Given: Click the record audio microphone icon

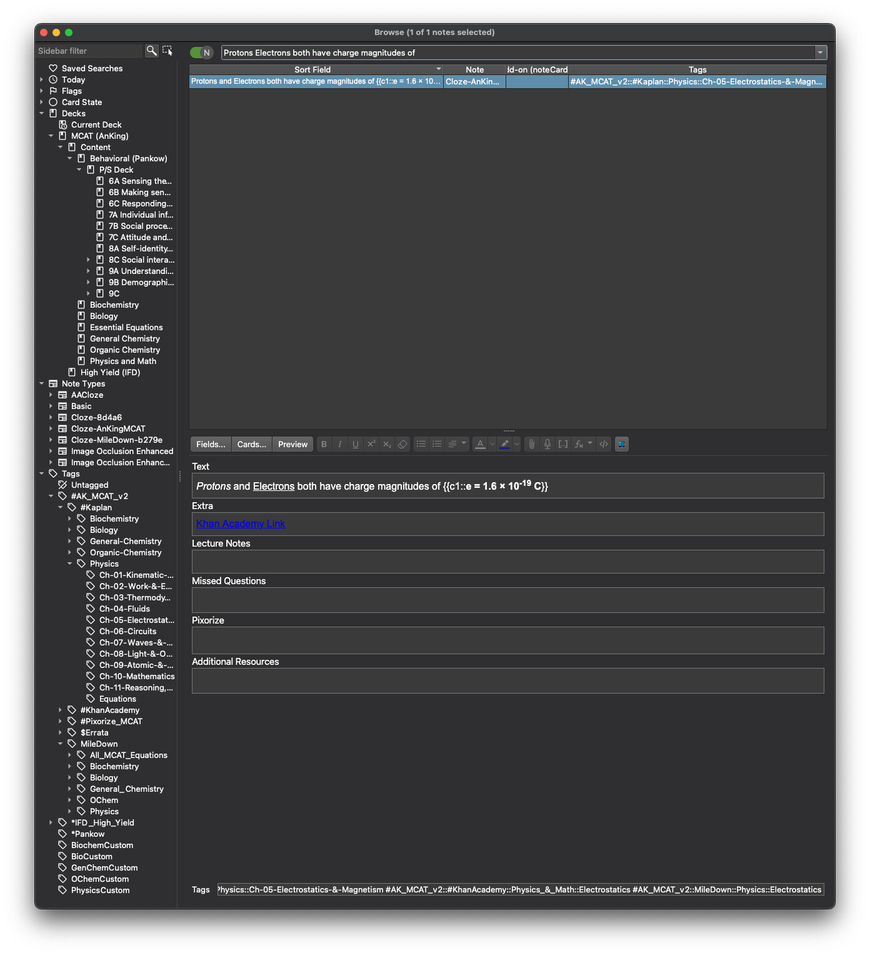Looking at the screenshot, I should [x=547, y=444].
